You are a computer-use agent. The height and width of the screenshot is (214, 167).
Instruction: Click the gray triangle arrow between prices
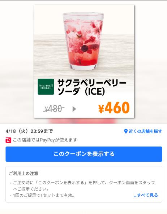(x=74, y=109)
